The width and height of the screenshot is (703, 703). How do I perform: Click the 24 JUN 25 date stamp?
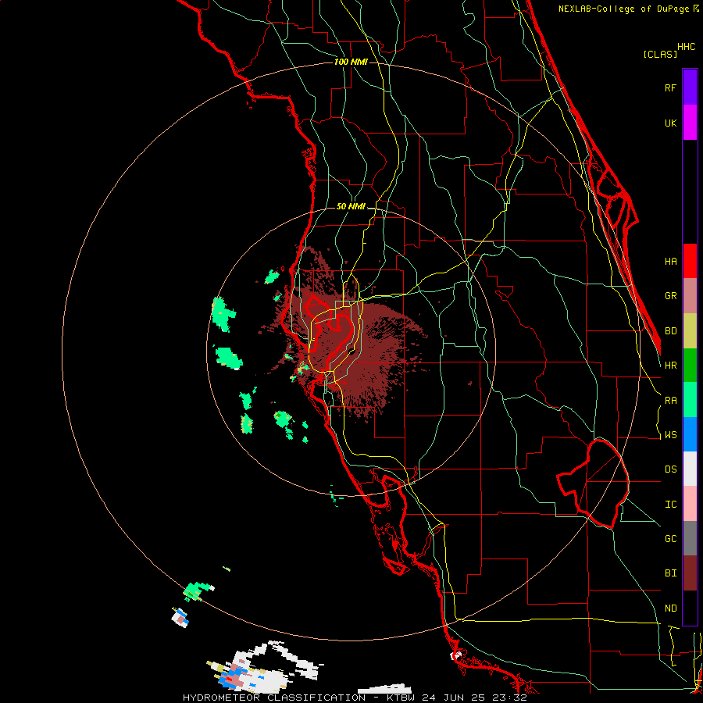point(453,698)
